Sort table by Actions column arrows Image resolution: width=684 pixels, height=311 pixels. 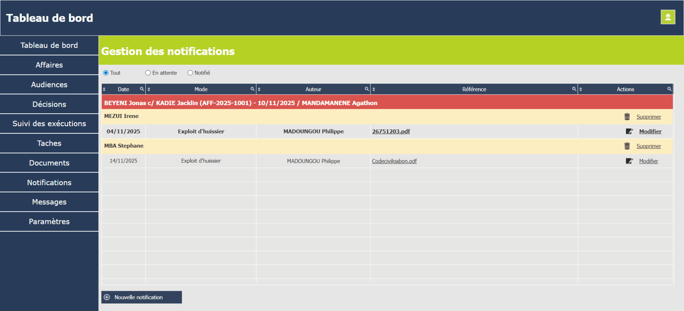[581, 90]
